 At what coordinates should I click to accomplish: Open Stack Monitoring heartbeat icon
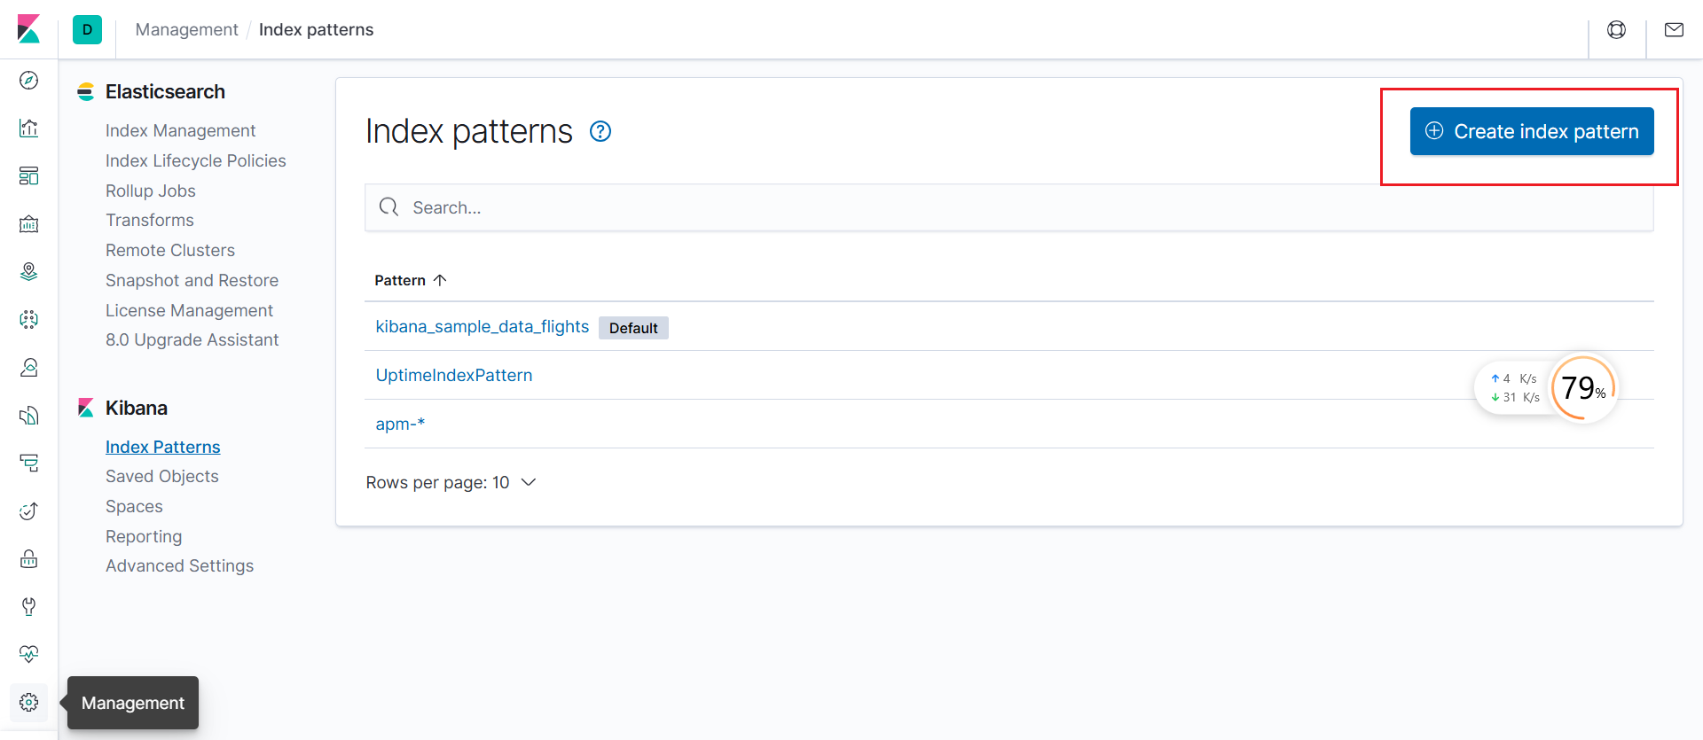point(28,654)
